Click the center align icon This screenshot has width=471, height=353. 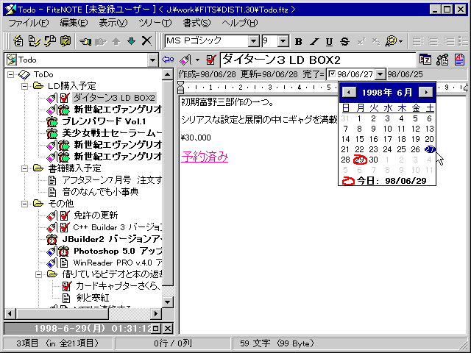(x=433, y=41)
